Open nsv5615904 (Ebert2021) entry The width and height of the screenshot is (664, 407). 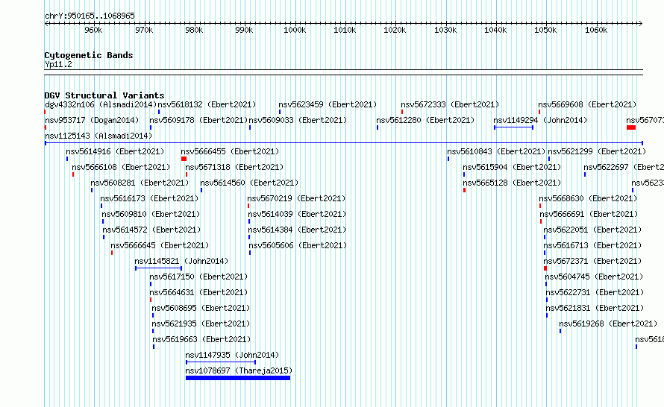[512, 167]
